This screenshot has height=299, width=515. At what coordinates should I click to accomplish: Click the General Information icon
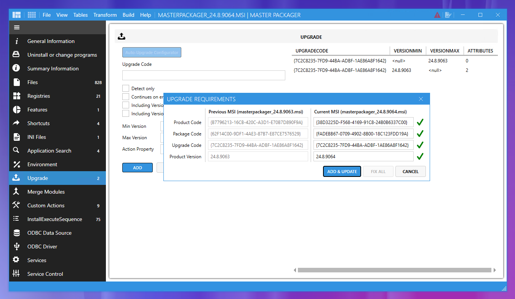click(x=16, y=41)
